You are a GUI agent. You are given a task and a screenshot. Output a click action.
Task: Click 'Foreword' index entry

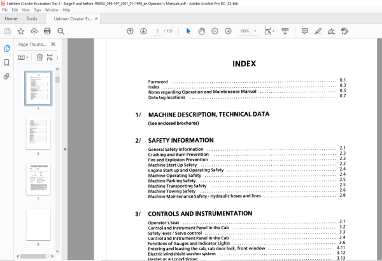[158, 81]
